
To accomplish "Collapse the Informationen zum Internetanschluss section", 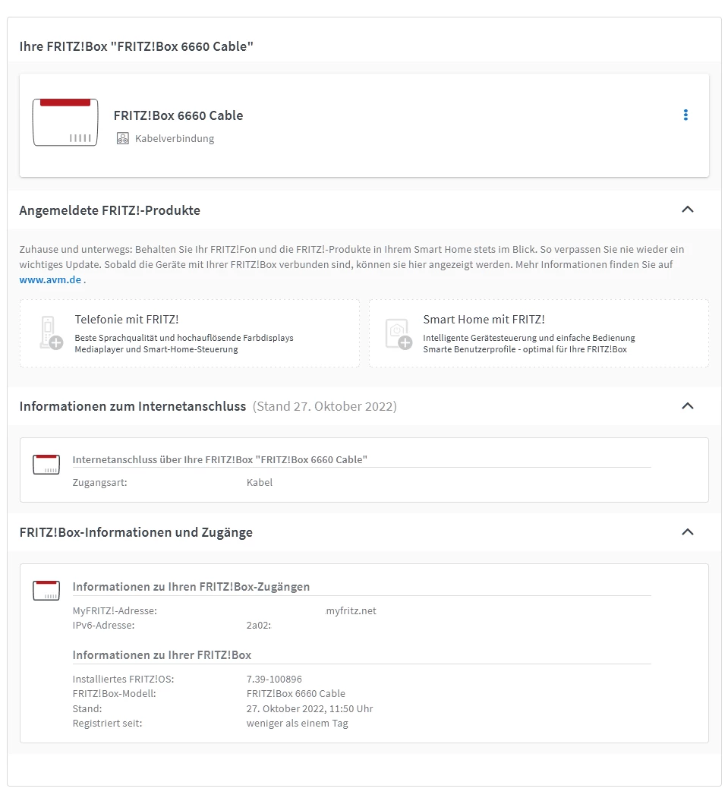I will coord(688,405).
